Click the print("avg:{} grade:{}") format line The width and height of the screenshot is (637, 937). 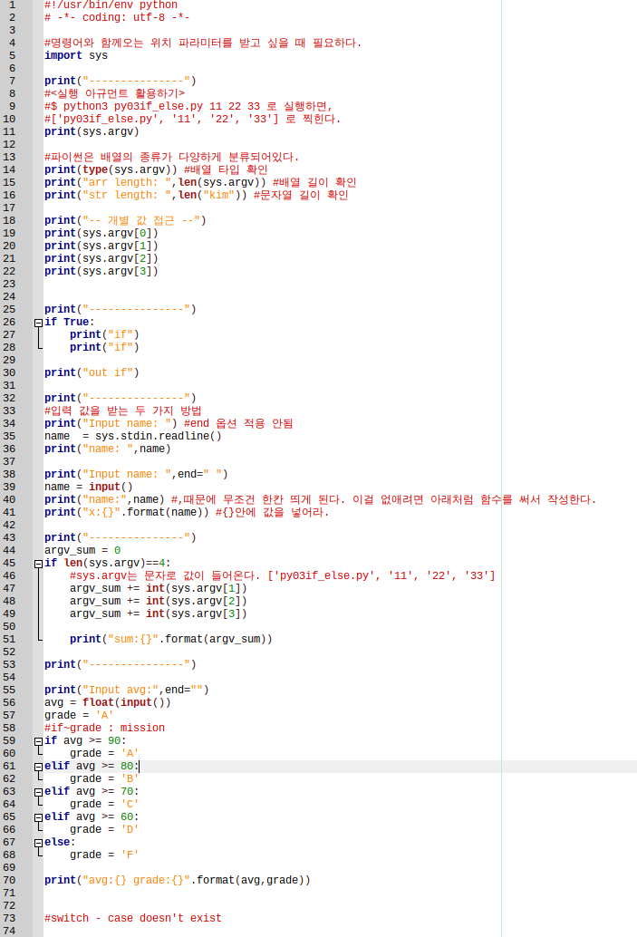(x=178, y=880)
